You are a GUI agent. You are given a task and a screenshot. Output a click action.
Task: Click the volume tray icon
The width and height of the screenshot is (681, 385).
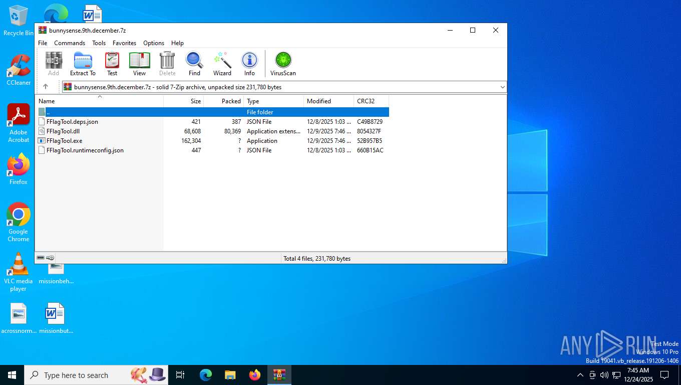coord(604,375)
